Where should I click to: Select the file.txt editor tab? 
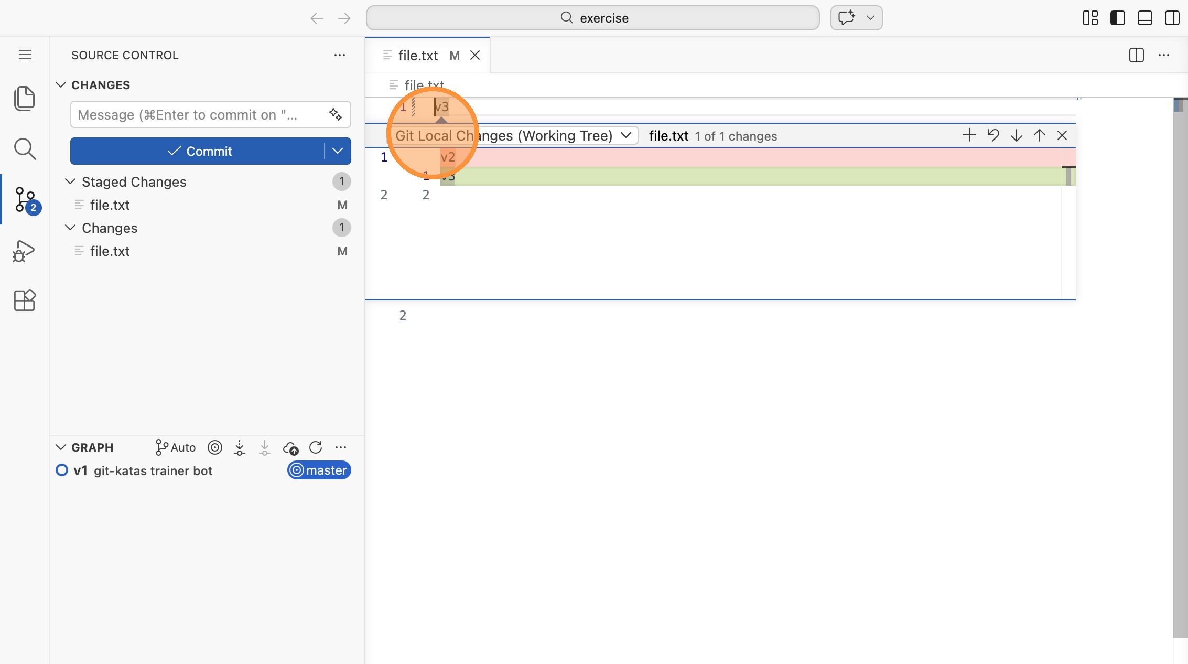pos(418,55)
